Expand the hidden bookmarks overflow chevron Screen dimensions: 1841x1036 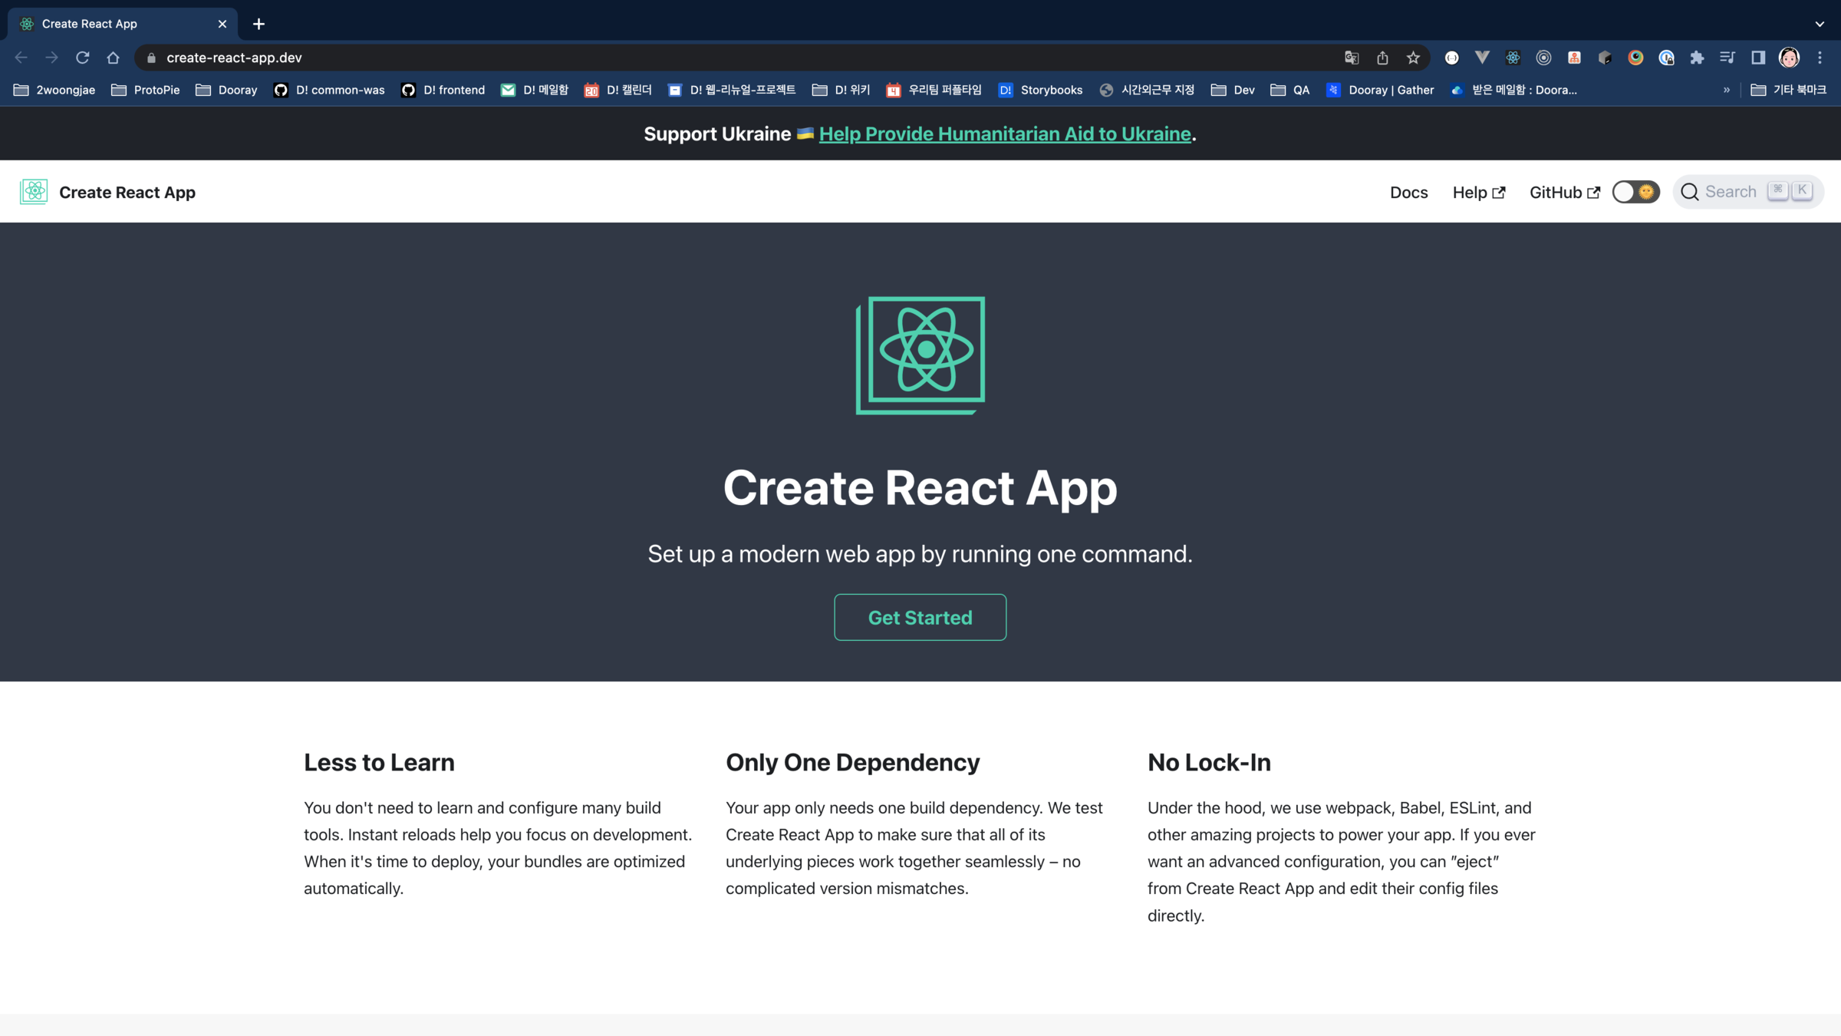coord(1727,90)
